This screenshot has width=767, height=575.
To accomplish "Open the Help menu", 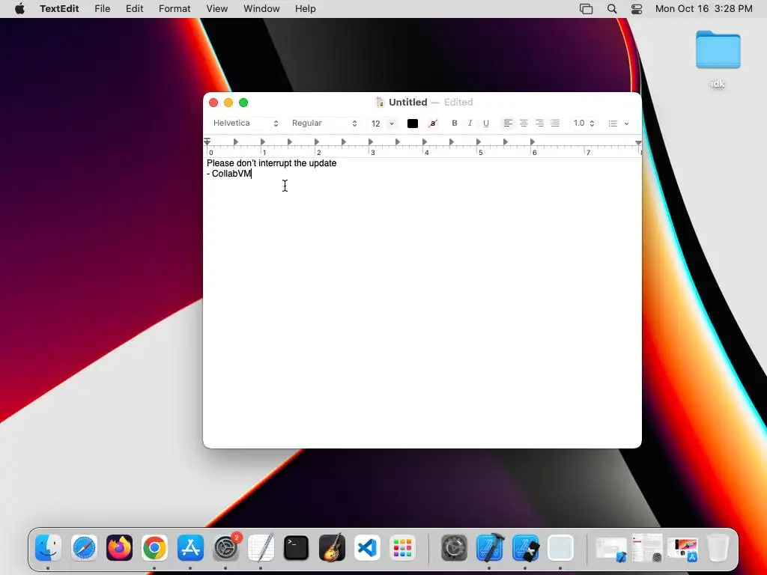I will tap(306, 9).
